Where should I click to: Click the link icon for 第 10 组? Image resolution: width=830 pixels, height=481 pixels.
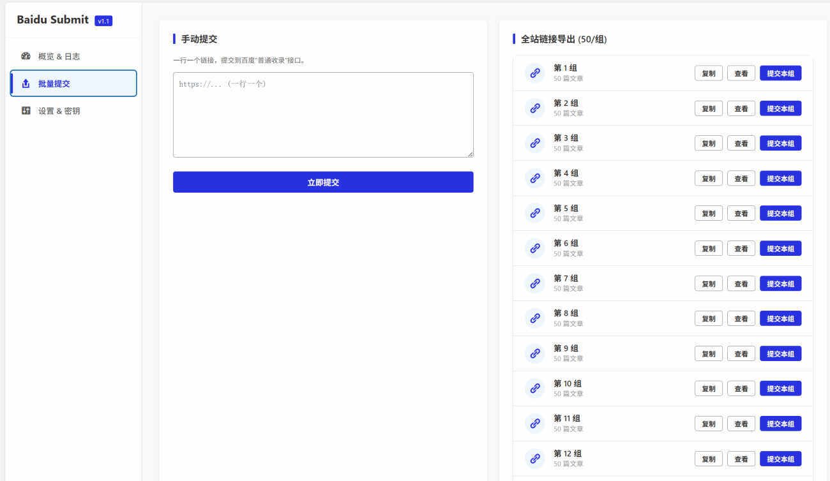click(535, 389)
